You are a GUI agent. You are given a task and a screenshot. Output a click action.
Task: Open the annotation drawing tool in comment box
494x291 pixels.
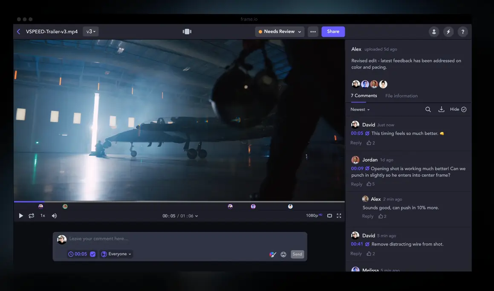point(273,254)
